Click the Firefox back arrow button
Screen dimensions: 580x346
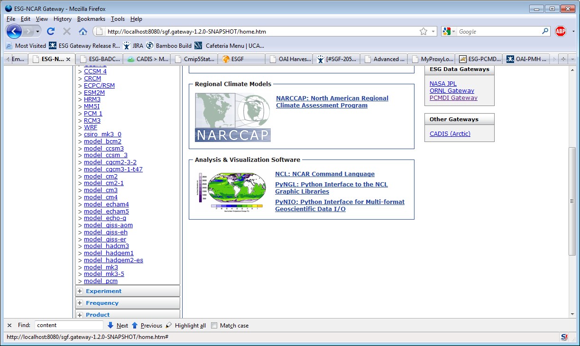pyautogui.click(x=14, y=31)
